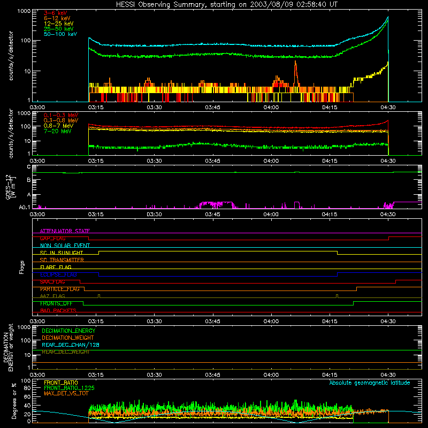This screenshot has width=428, height=428.
Task: Click the REAR_DEC_WEIGHT legend label
Action: click(x=65, y=352)
